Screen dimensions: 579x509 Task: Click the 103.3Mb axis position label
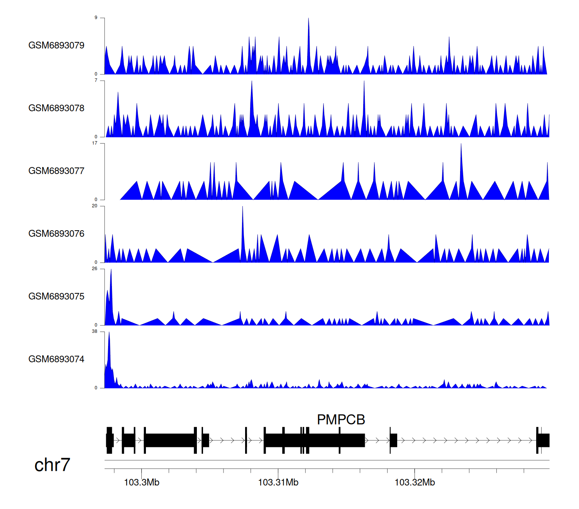pos(142,482)
